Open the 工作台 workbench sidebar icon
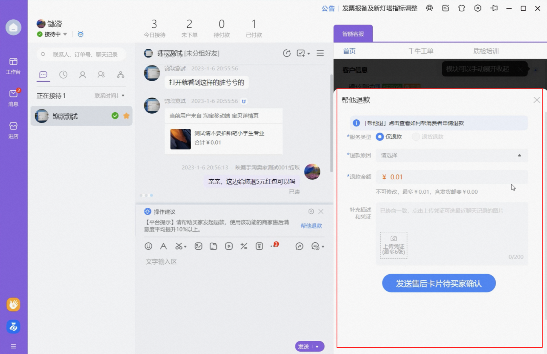The height and width of the screenshot is (354, 547). [13, 66]
